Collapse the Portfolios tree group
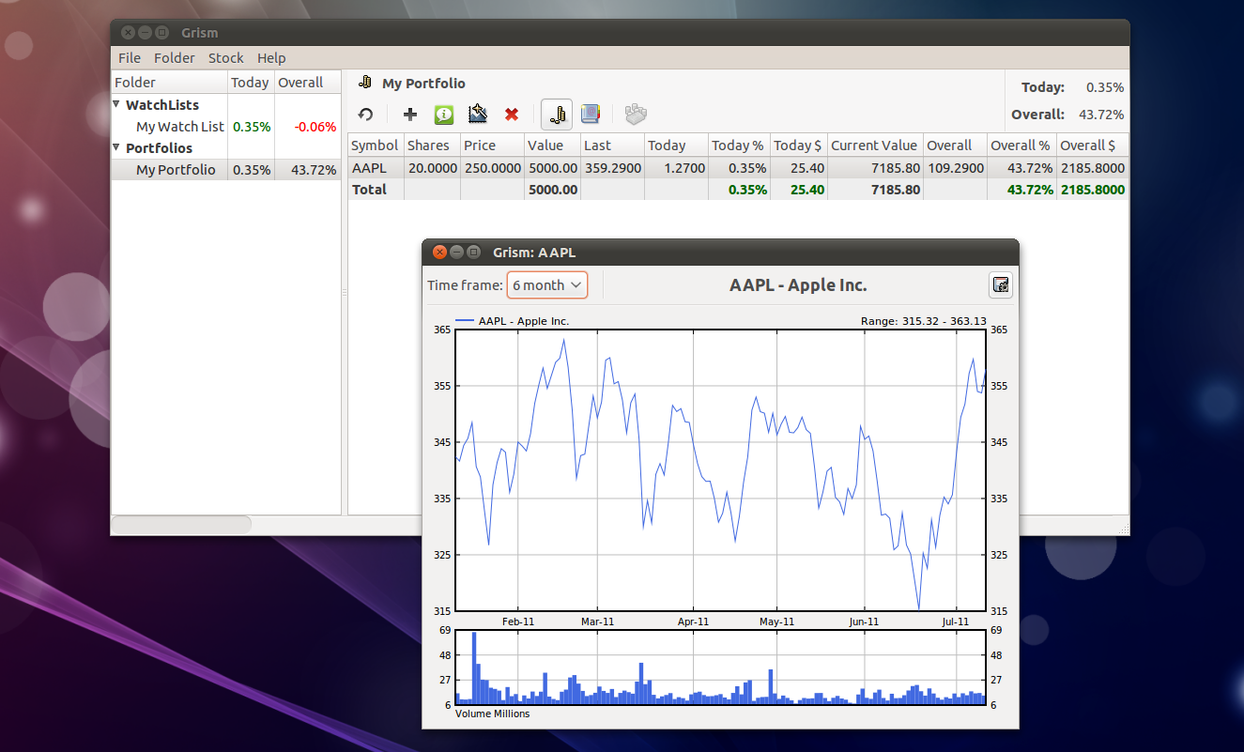1244x752 pixels. (117, 147)
